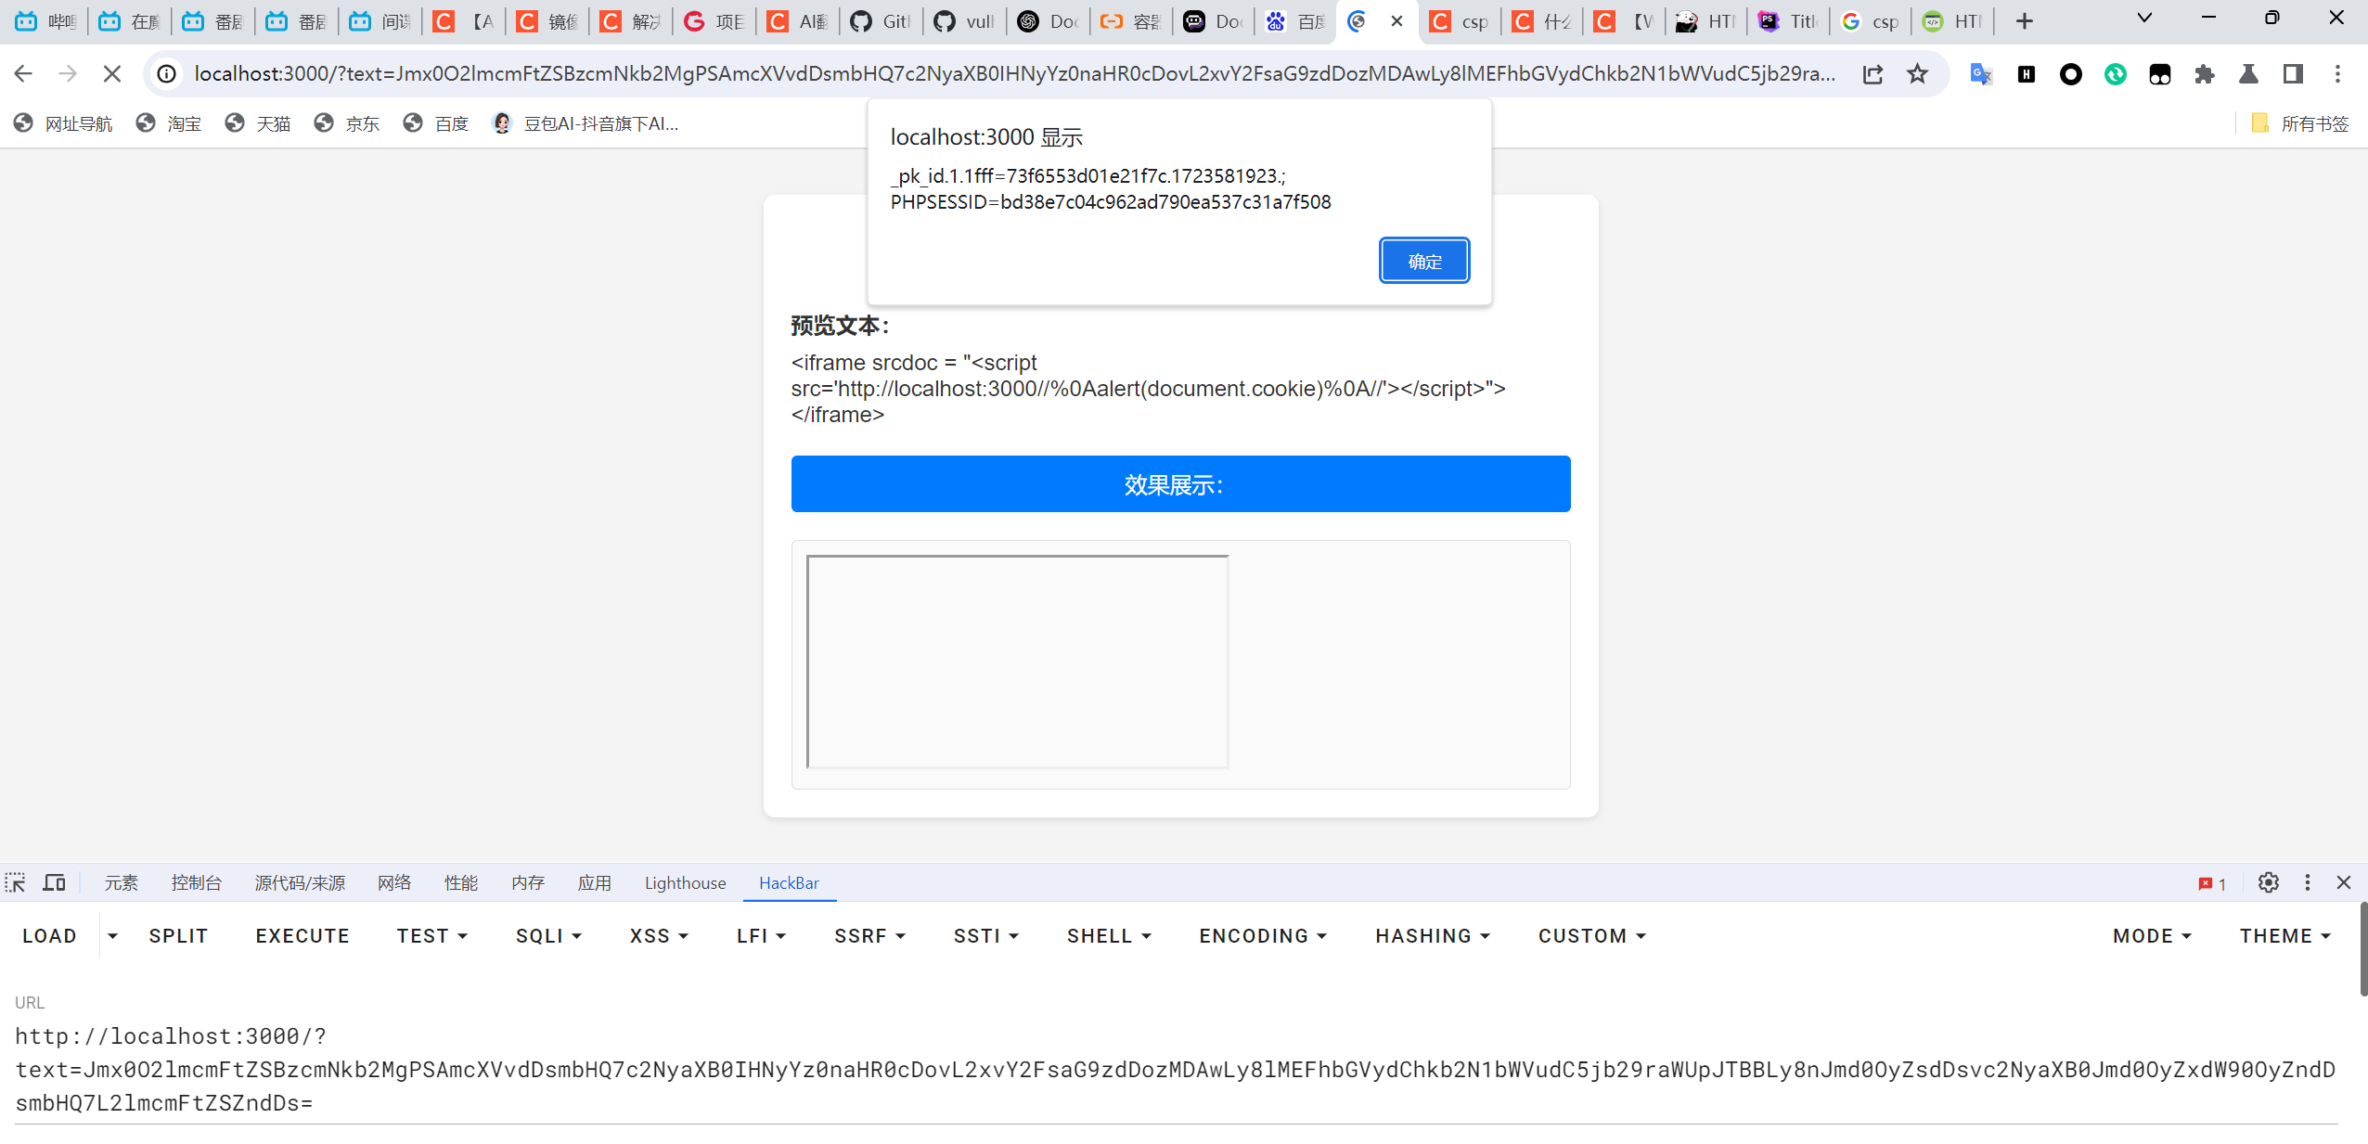Click the HackBar panel vertical scrollbar
Image resolution: width=2368 pixels, height=1144 pixels.
2362,948
